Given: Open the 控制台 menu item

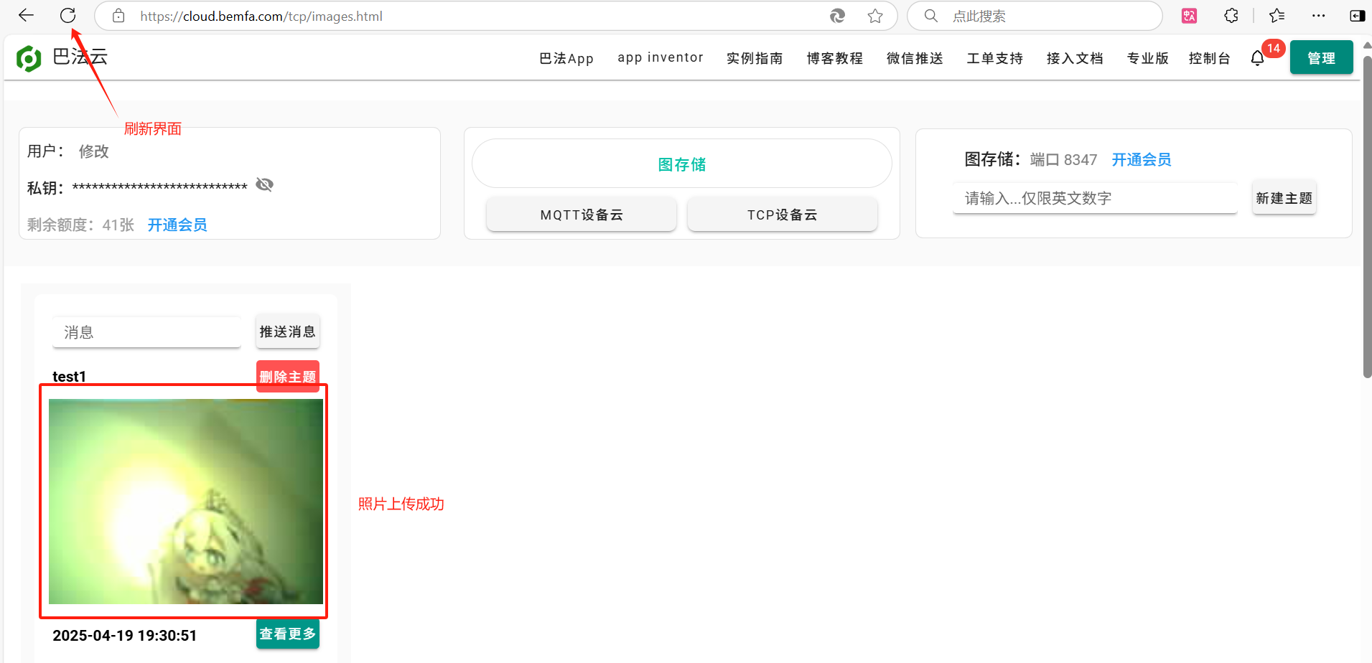Looking at the screenshot, I should coord(1210,58).
